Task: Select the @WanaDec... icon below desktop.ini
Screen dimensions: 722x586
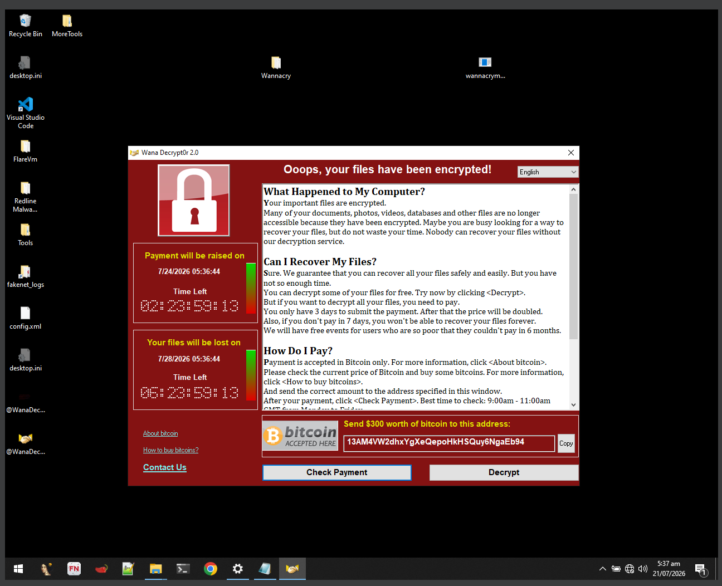Action: pos(26,402)
